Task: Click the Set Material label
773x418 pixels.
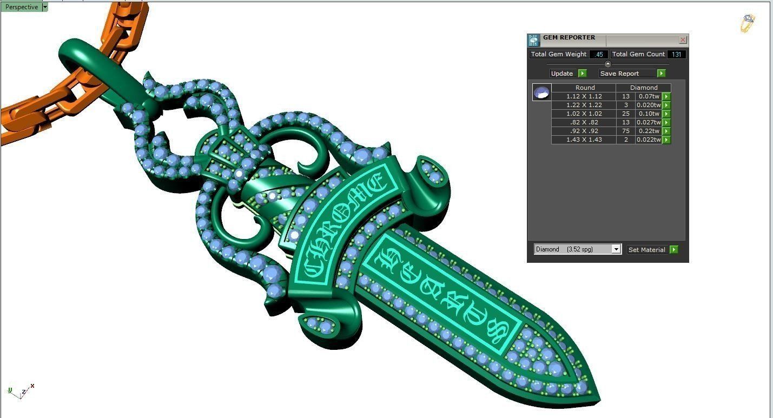Action: click(646, 250)
